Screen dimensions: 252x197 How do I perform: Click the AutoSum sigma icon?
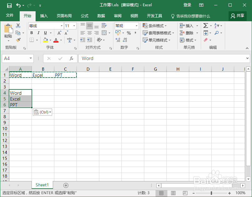click(x=205, y=26)
